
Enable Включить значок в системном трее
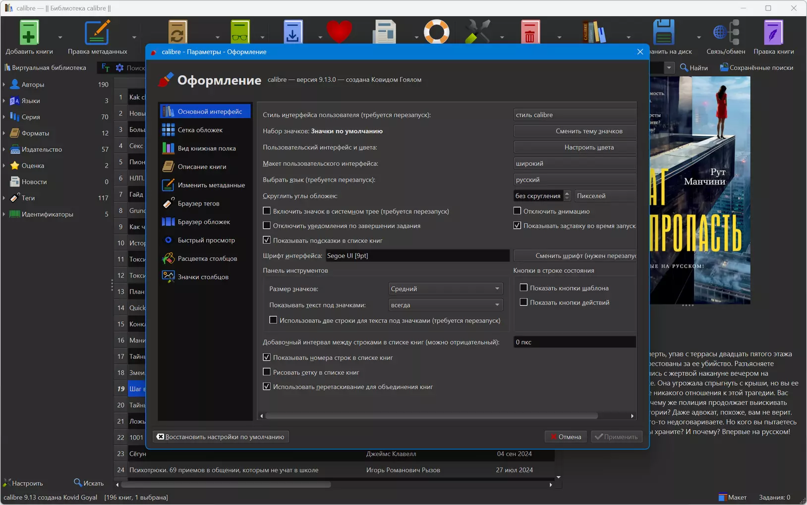(x=267, y=211)
